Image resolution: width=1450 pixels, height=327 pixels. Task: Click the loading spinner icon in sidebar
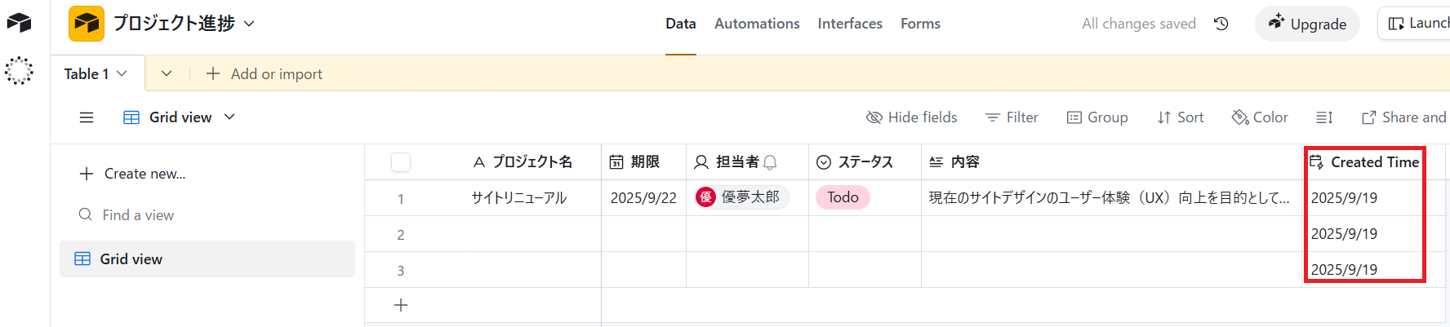(19, 71)
